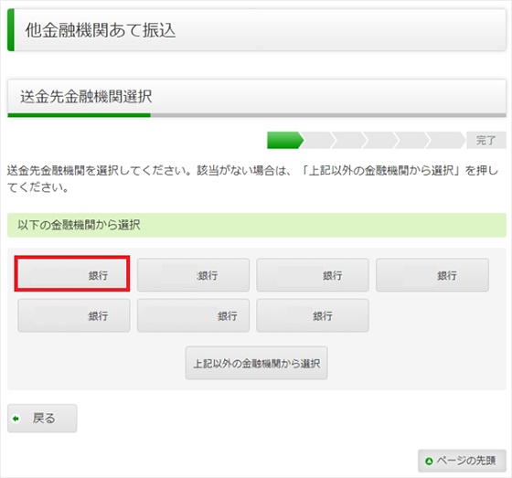This screenshot has width=512, height=478.
Task: Go back using the 戻る button
Action: click(x=42, y=419)
